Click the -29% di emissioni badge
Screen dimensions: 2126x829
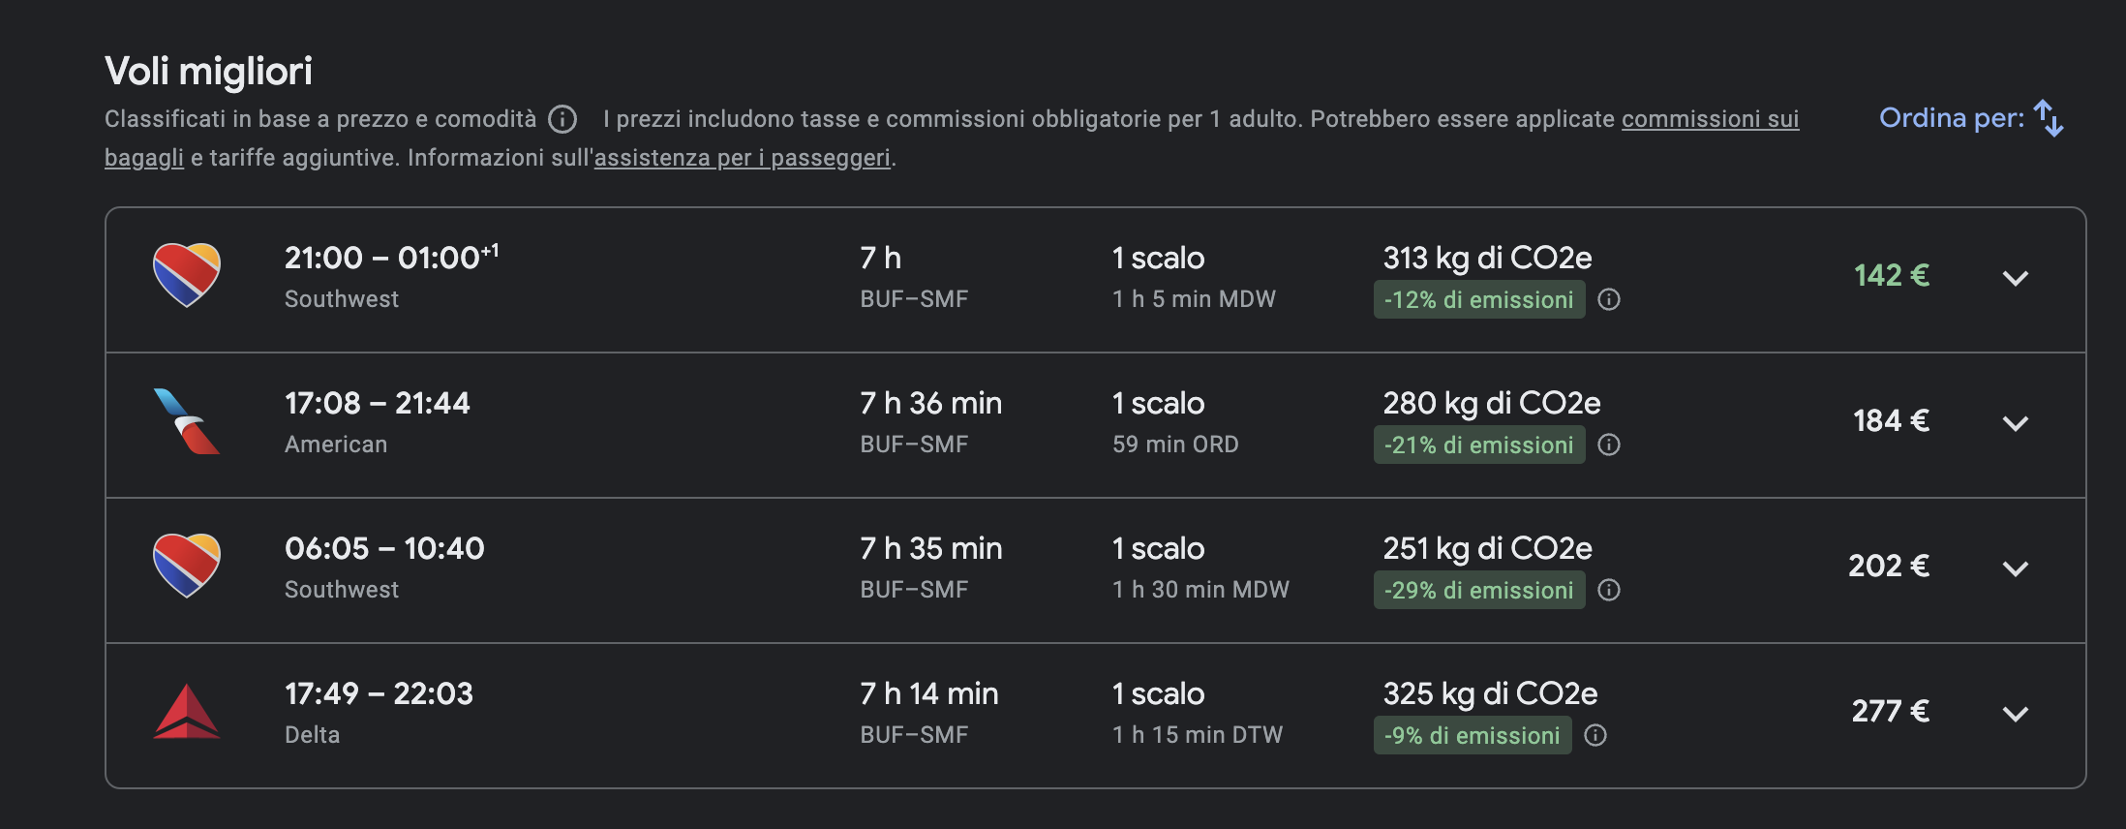pyautogui.click(x=1479, y=591)
